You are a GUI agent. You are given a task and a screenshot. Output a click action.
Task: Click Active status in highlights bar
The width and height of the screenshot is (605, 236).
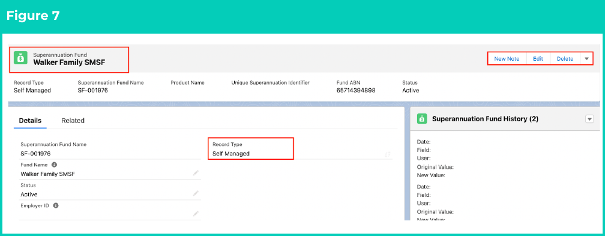click(411, 91)
